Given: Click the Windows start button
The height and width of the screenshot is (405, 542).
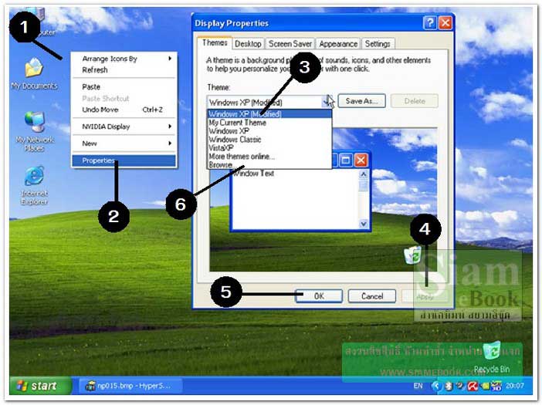Looking at the screenshot, I should pyautogui.click(x=39, y=385).
